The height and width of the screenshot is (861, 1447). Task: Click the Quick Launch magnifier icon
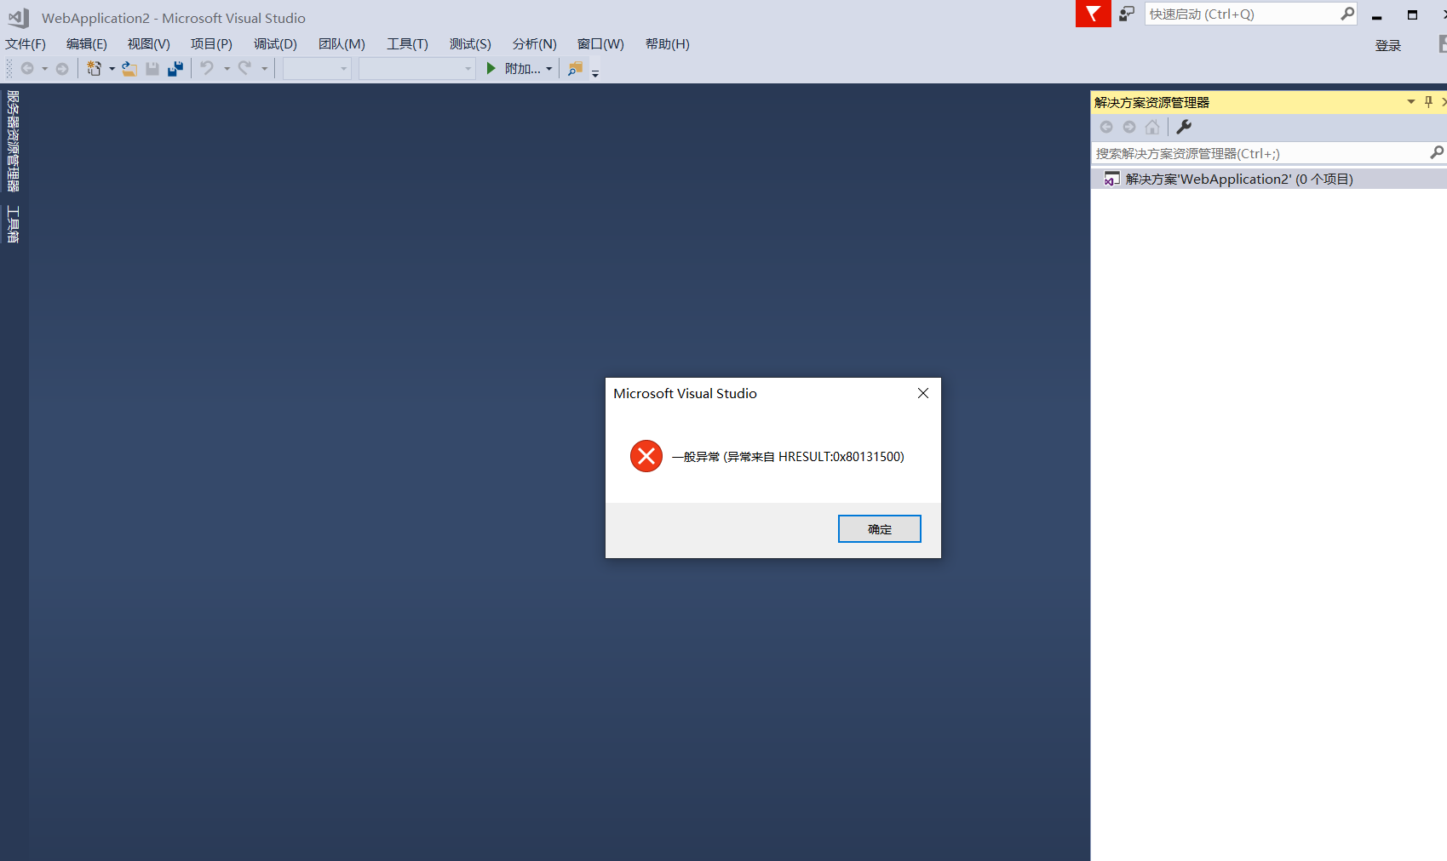(x=1347, y=14)
